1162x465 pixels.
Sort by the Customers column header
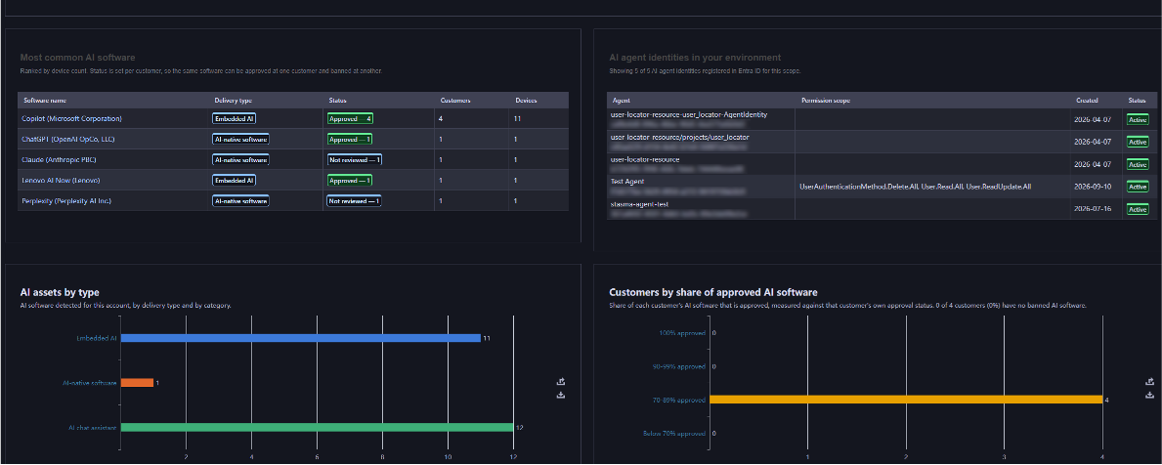click(x=455, y=100)
